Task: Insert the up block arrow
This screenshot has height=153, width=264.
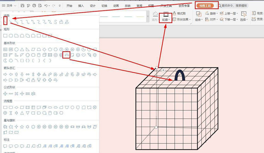Action: click(16, 74)
